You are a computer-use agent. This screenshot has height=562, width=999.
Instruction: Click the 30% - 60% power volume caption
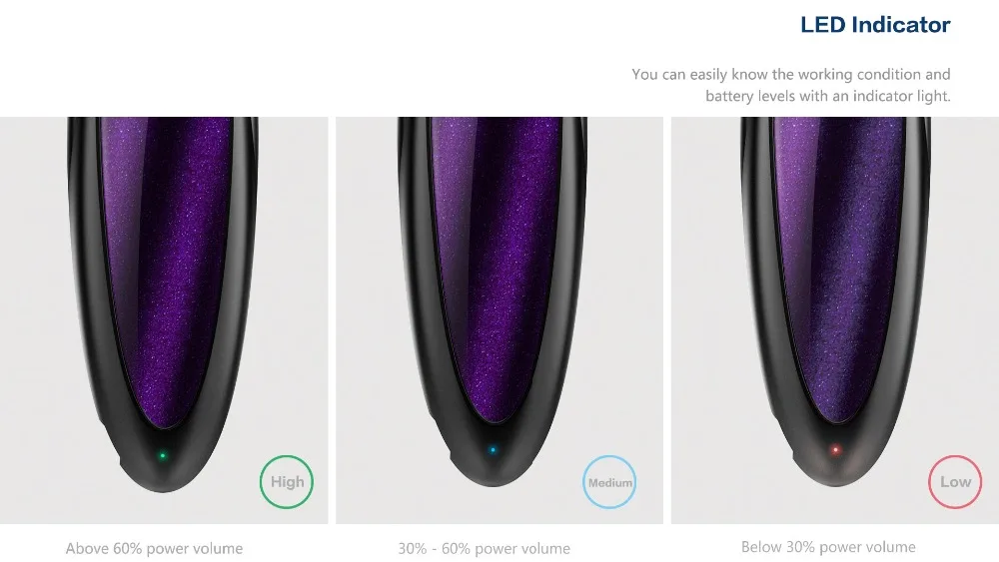point(485,548)
